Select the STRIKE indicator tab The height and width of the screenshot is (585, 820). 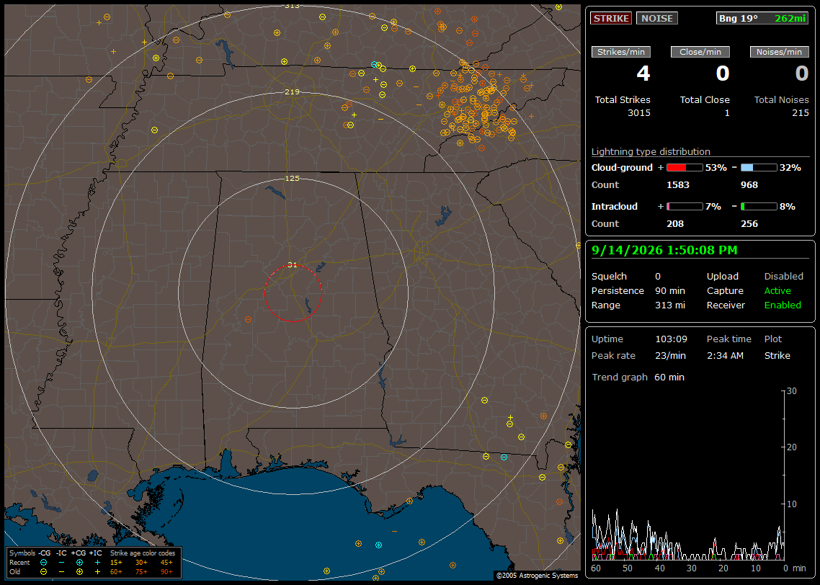611,18
